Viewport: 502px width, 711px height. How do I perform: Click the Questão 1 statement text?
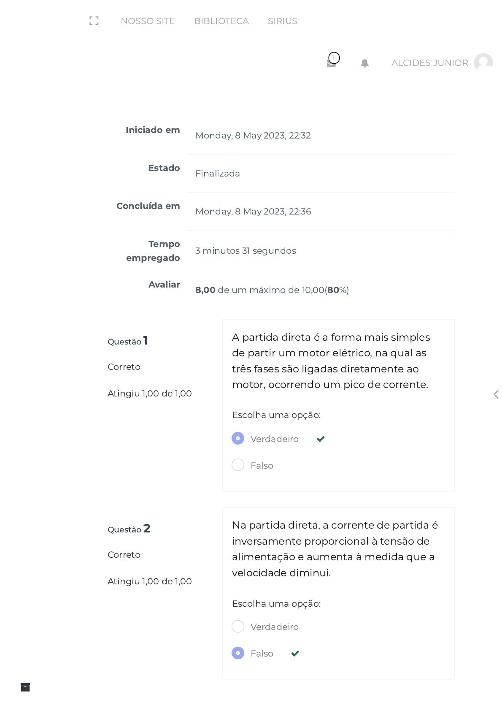(x=331, y=361)
